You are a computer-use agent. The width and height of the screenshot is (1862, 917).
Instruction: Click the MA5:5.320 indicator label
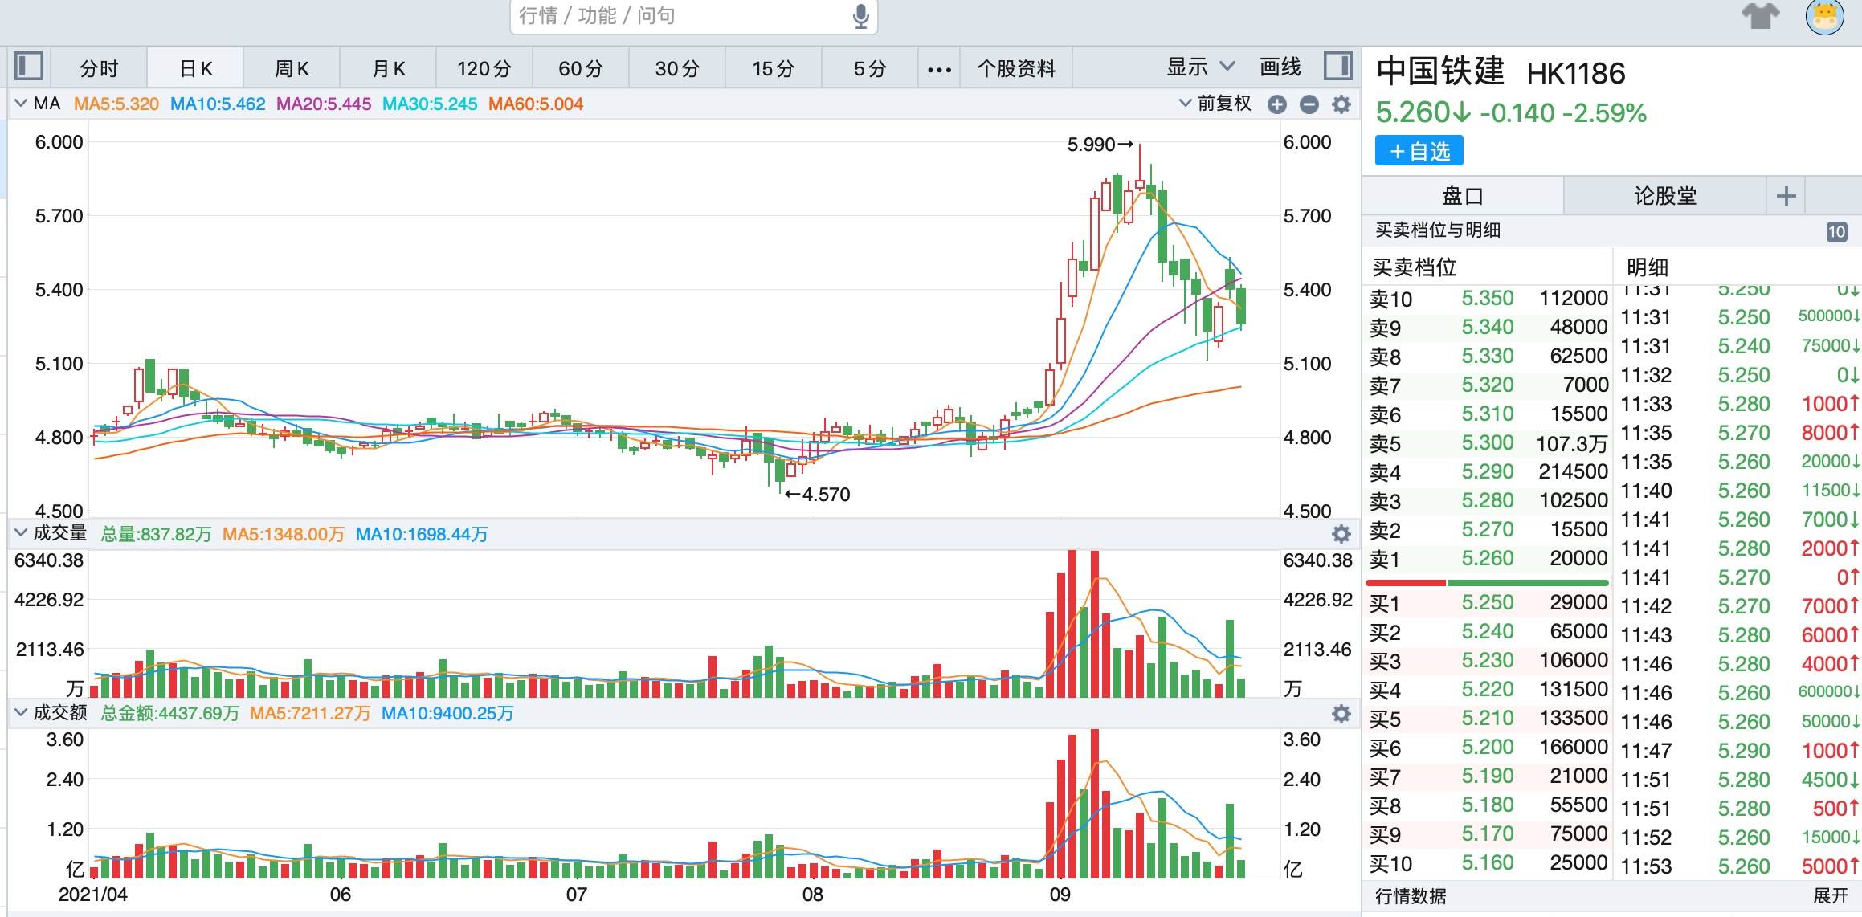(x=116, y=104)
